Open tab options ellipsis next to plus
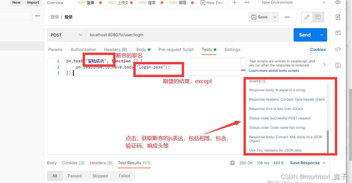 pyautogui.click(x=247, y=2)
